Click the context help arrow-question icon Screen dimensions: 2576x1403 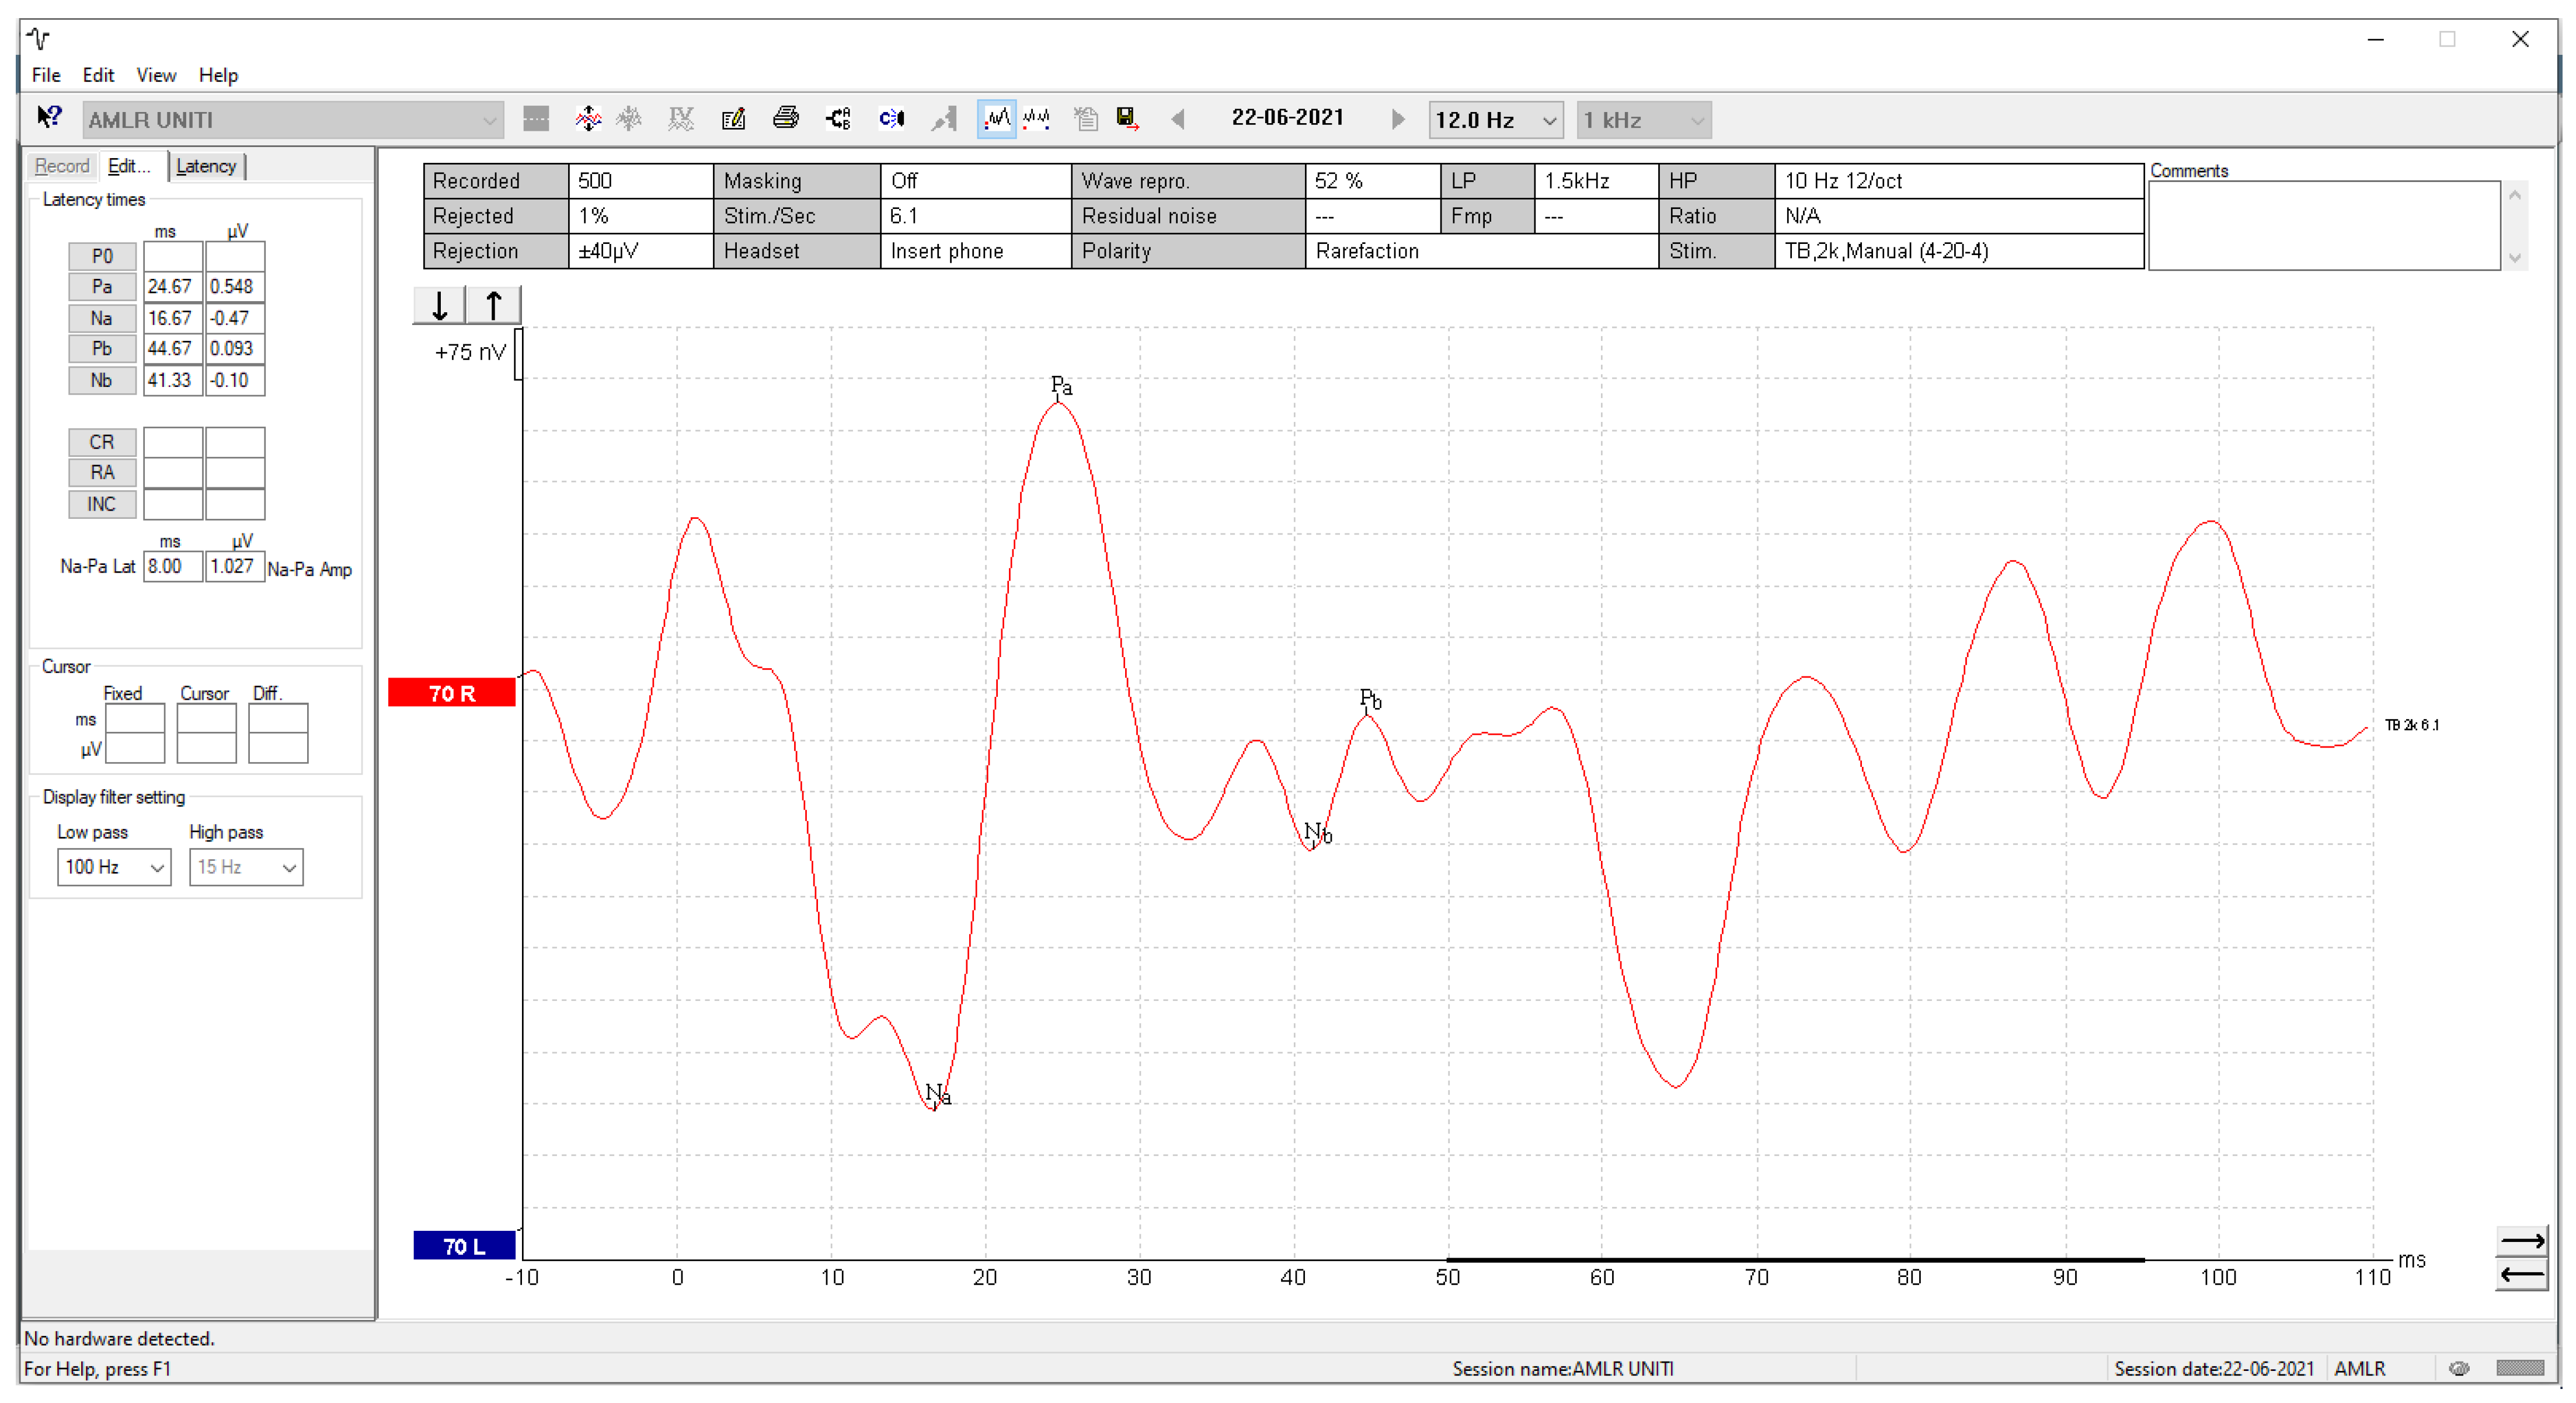click(49, 118)
